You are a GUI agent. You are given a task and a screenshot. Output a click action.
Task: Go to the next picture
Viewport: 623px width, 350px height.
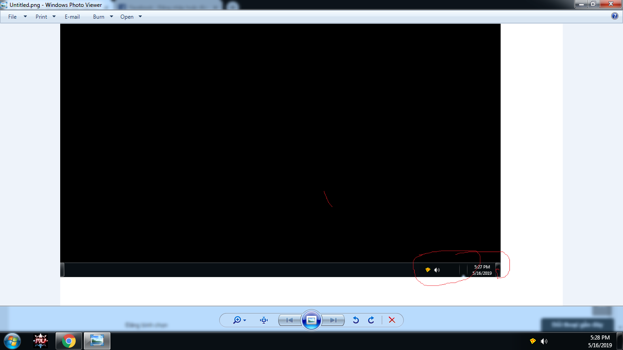(333, 320)
